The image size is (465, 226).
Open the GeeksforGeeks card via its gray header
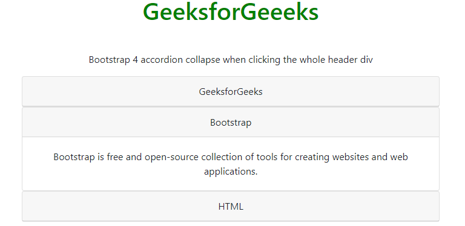tap(231, 91)
